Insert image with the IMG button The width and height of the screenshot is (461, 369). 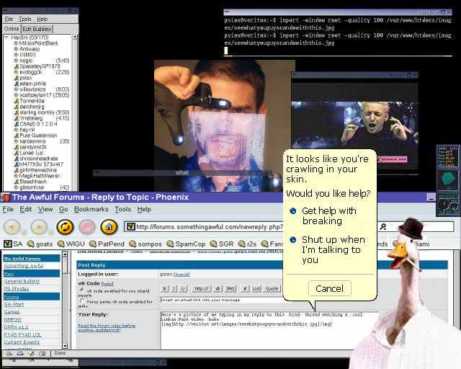230,289
